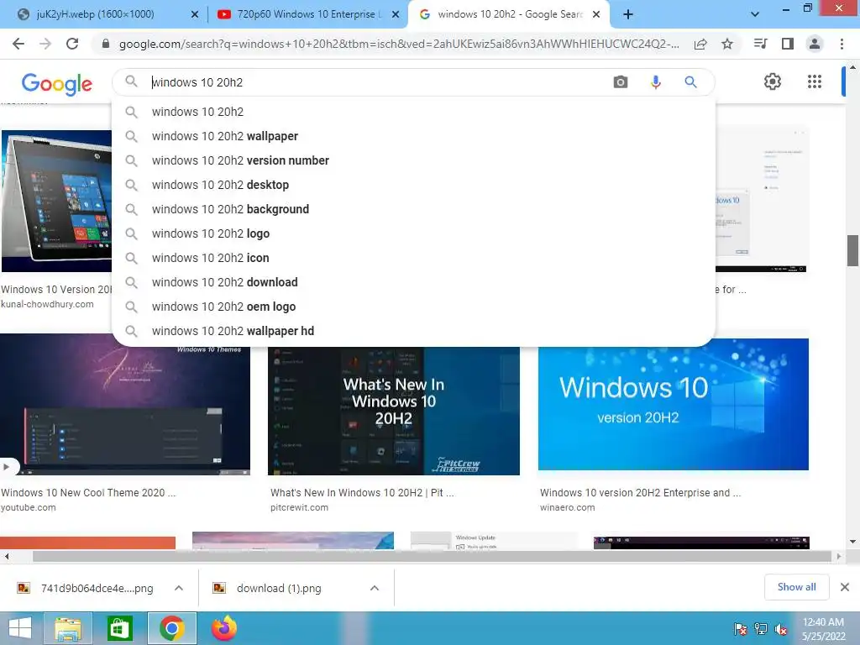Choose first suggestion windows 10 20h2
The image size is (860, 645).
pos(413,112)
